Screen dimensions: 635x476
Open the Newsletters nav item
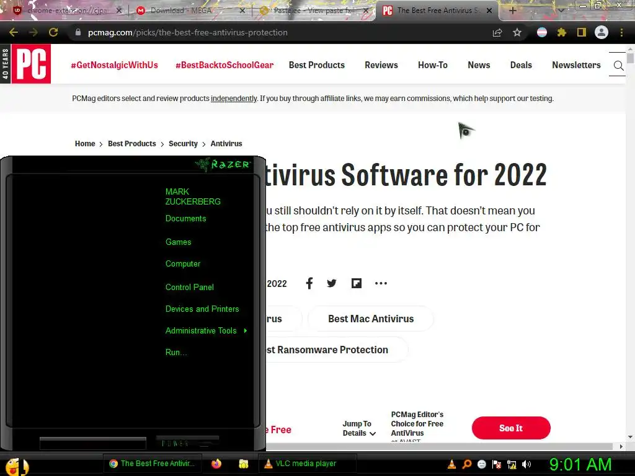pos(576,65)
